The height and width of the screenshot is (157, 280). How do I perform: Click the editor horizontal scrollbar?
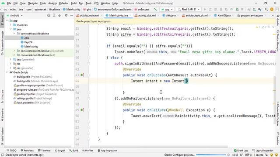pyautogui.click(x=159, y=147)
